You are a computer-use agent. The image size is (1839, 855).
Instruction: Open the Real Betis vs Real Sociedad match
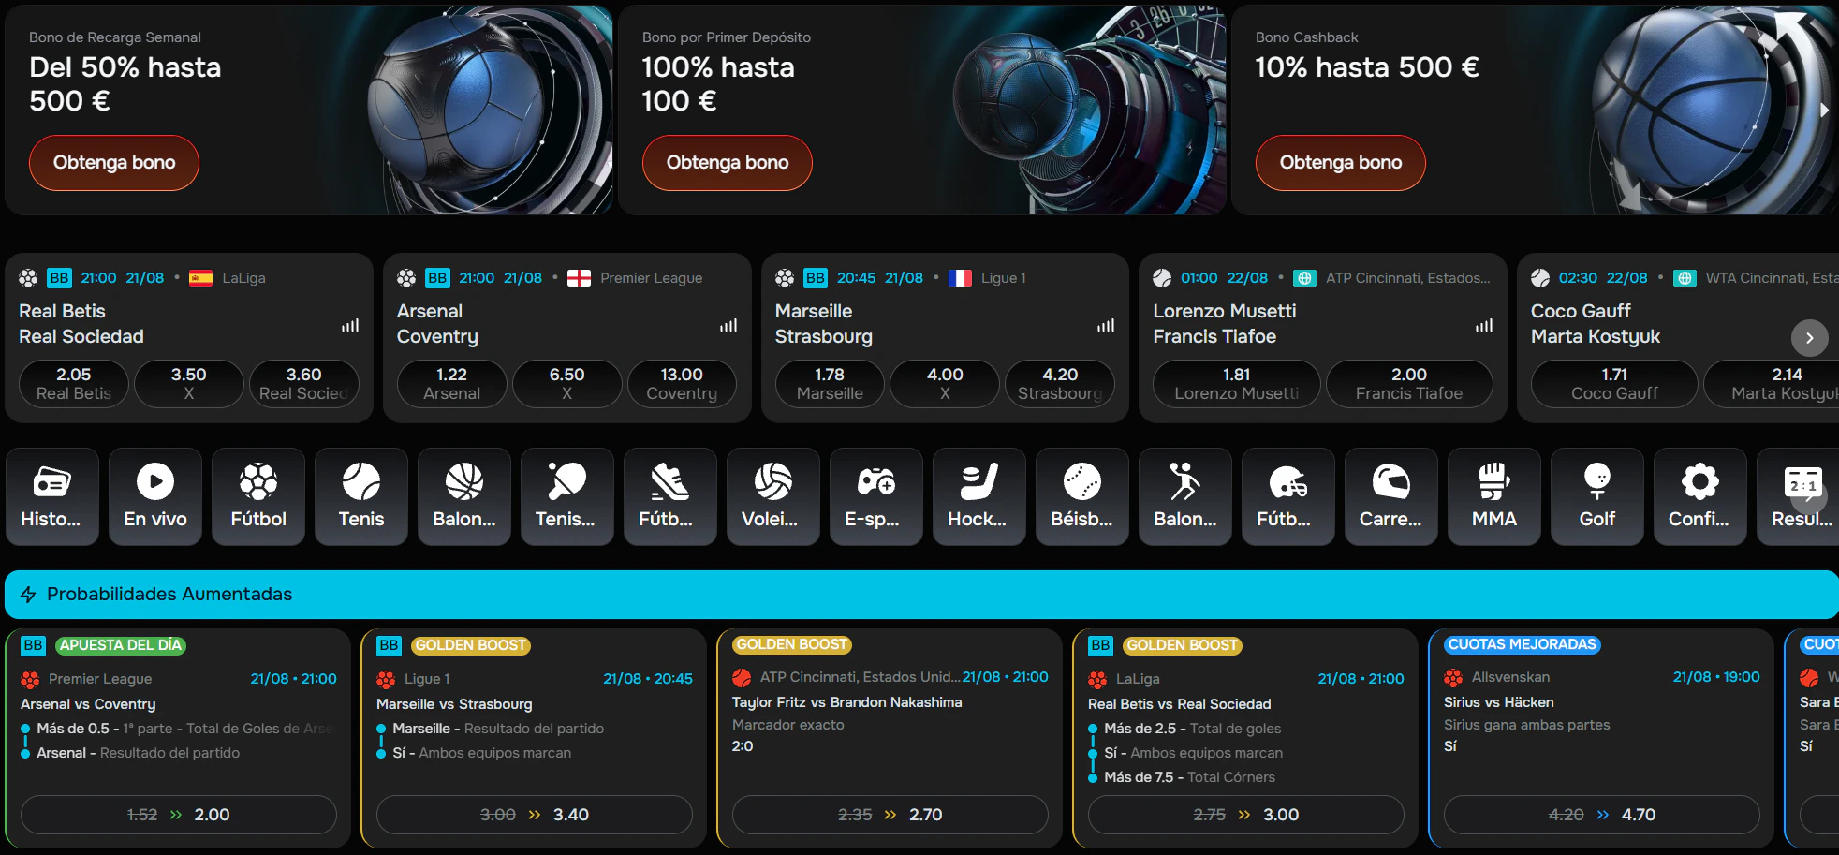[x=81, y=324]
